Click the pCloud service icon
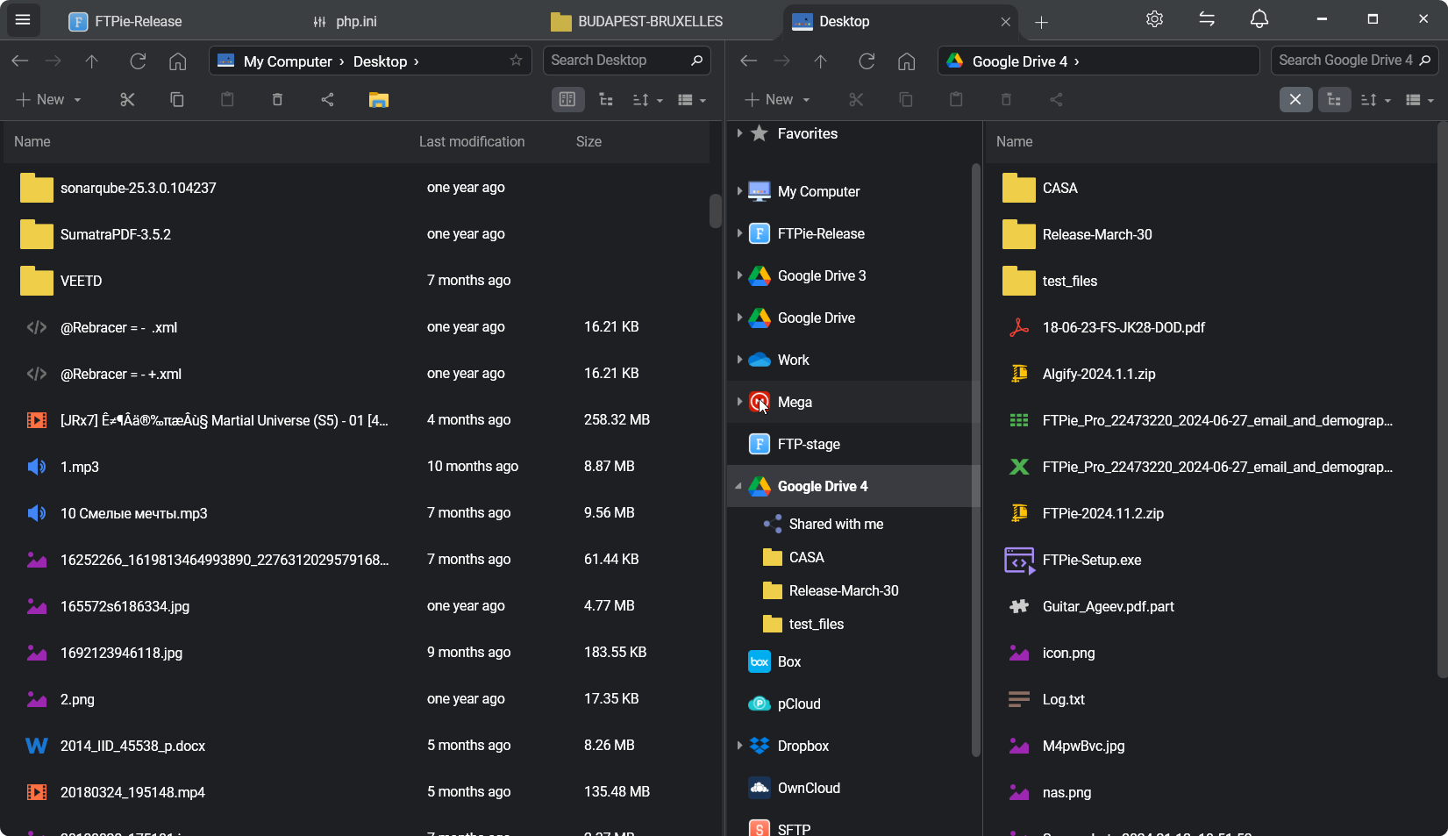Image resolution: width=1448 pixels, height=836 pixels. tap(760, 704)
